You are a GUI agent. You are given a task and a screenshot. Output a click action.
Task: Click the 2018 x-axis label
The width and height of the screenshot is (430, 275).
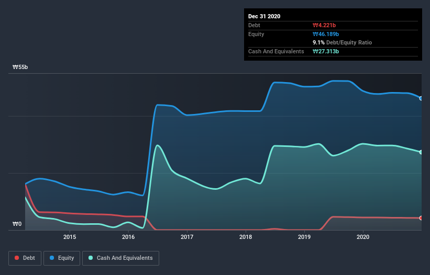246,237
